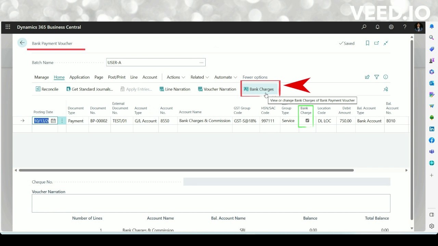
Task: Click the Voucher Narration text box
Action: 211,203
